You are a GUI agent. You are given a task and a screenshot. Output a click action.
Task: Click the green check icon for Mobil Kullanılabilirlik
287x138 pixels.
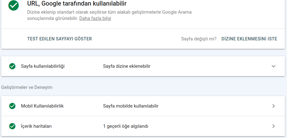[12, 106]
